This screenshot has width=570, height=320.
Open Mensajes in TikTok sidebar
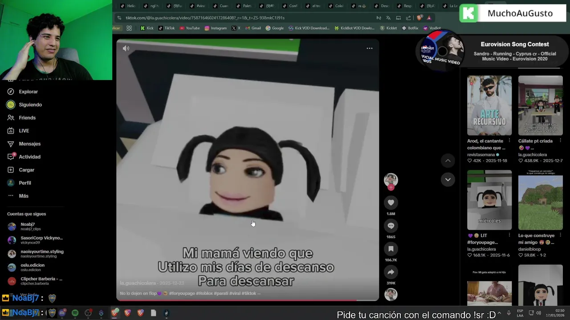click(29, 144)
